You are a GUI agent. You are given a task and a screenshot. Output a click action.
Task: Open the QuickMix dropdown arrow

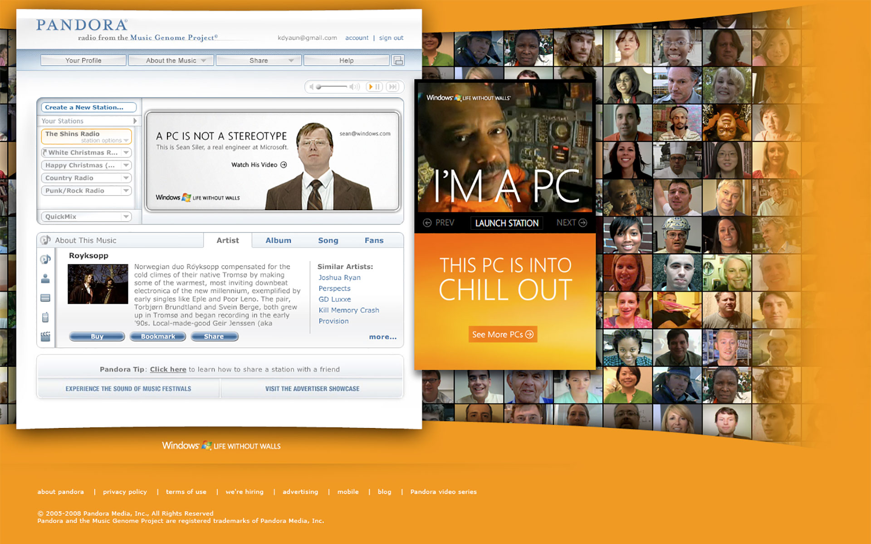(126, 217)
